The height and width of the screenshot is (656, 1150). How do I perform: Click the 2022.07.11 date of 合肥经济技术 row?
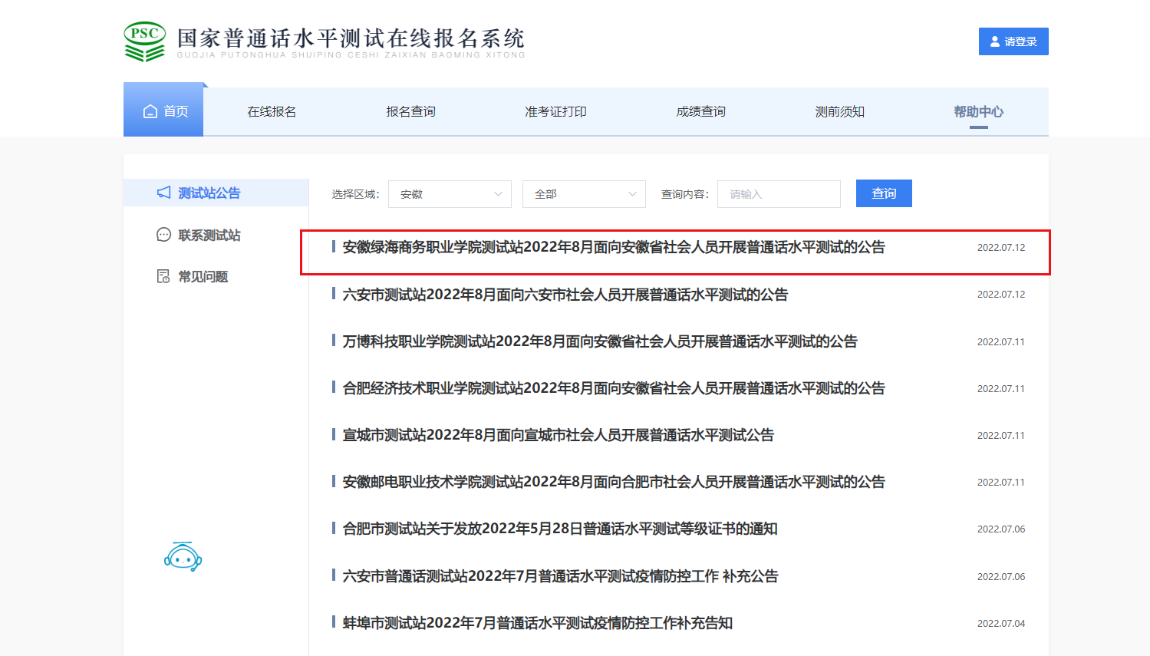[x=1001, y=388]
